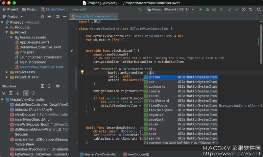Click the editor vertical scrollbar
Viewport: 263px width, 157px height.
point(261,44)
